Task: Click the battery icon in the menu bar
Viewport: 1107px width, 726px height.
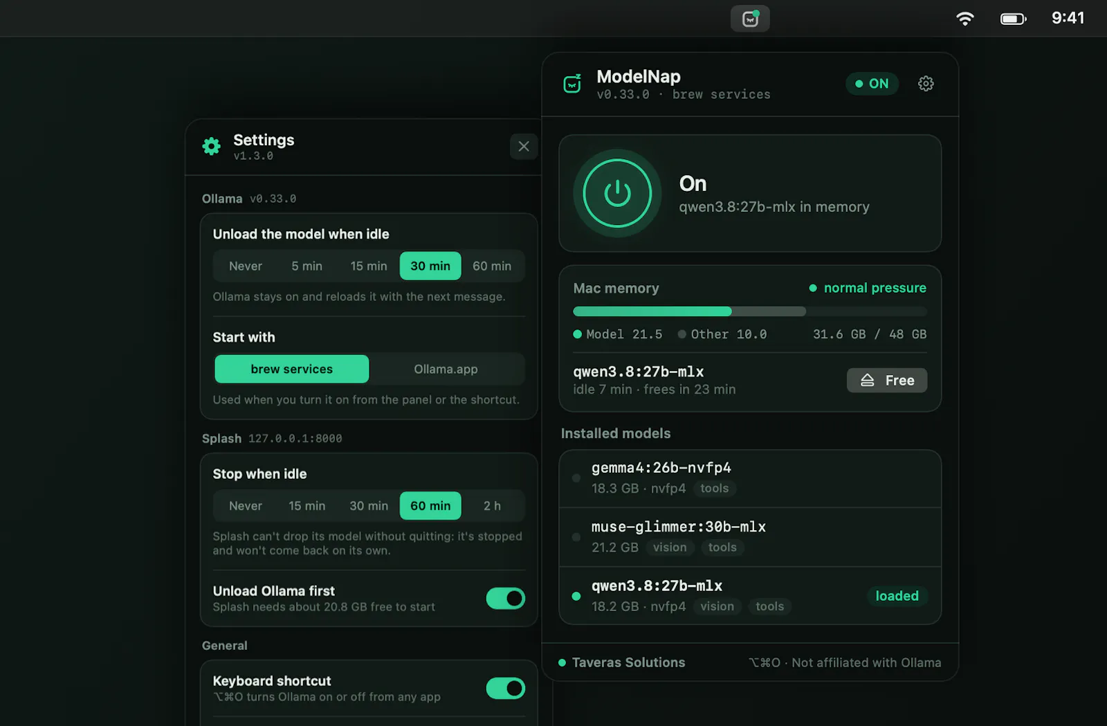Action: pos(1014,19)
